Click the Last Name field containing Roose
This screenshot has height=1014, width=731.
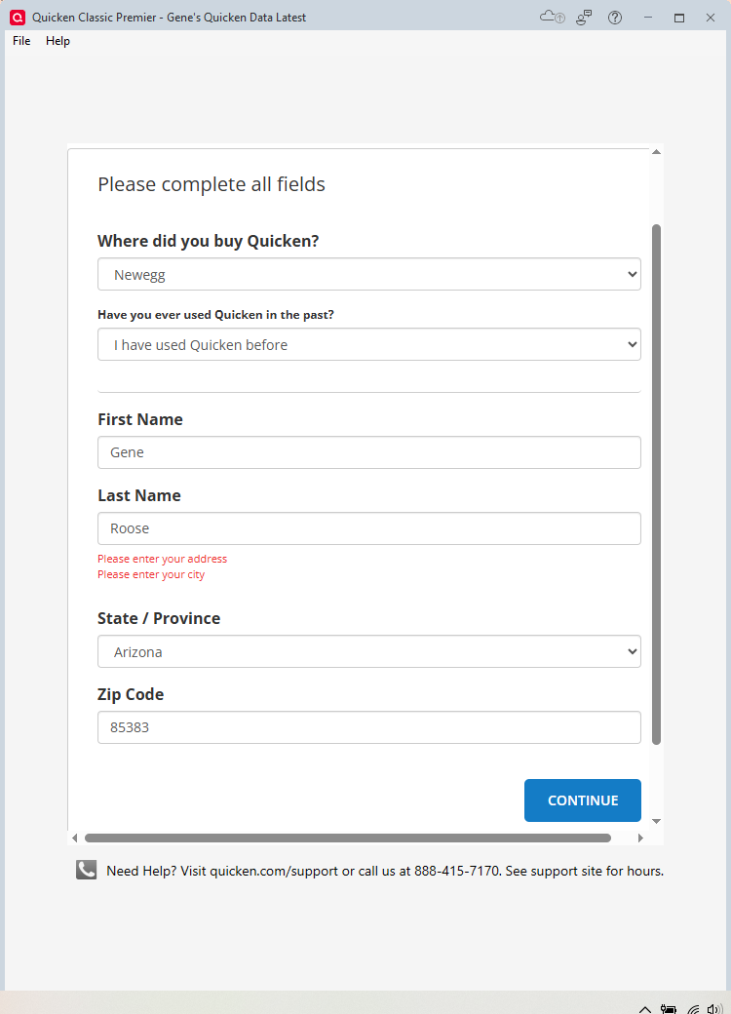click(369, 528)
